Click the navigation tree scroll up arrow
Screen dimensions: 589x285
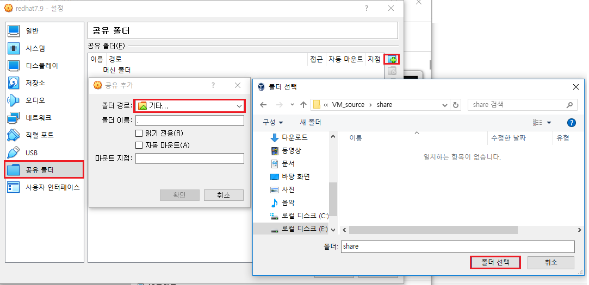click(x=333, y=136)
